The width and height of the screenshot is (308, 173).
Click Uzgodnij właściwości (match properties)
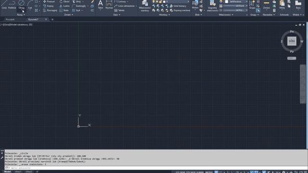(213, 6)
